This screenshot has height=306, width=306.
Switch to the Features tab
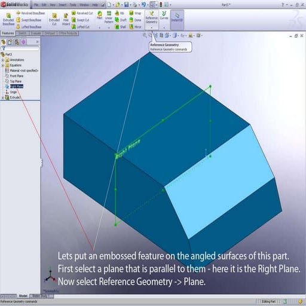pos(8,33)
